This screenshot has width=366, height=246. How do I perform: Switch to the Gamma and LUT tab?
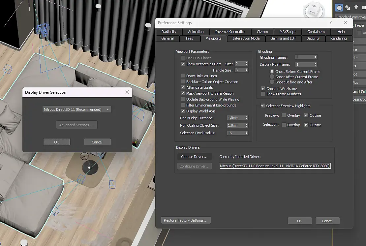pyautogui.click(x=283, y=38)
